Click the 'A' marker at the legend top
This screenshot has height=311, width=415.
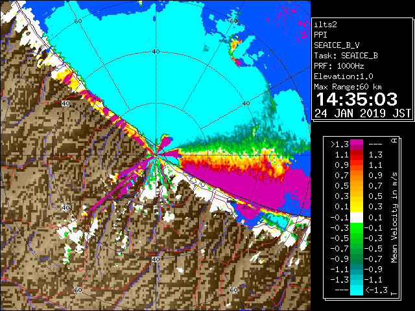click(x=395, y=141)
